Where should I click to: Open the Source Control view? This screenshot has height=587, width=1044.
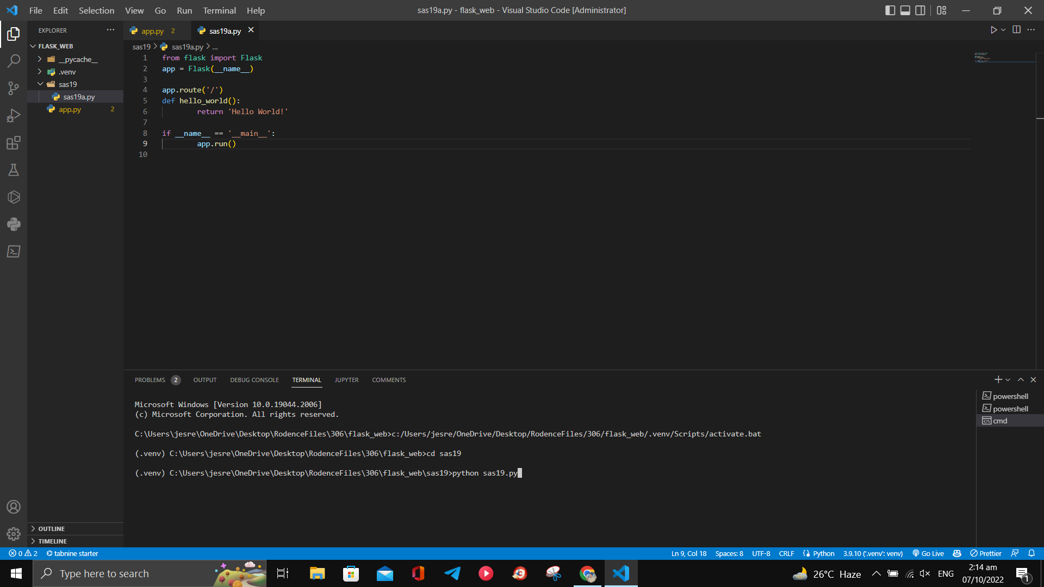[x=13, y=88]
